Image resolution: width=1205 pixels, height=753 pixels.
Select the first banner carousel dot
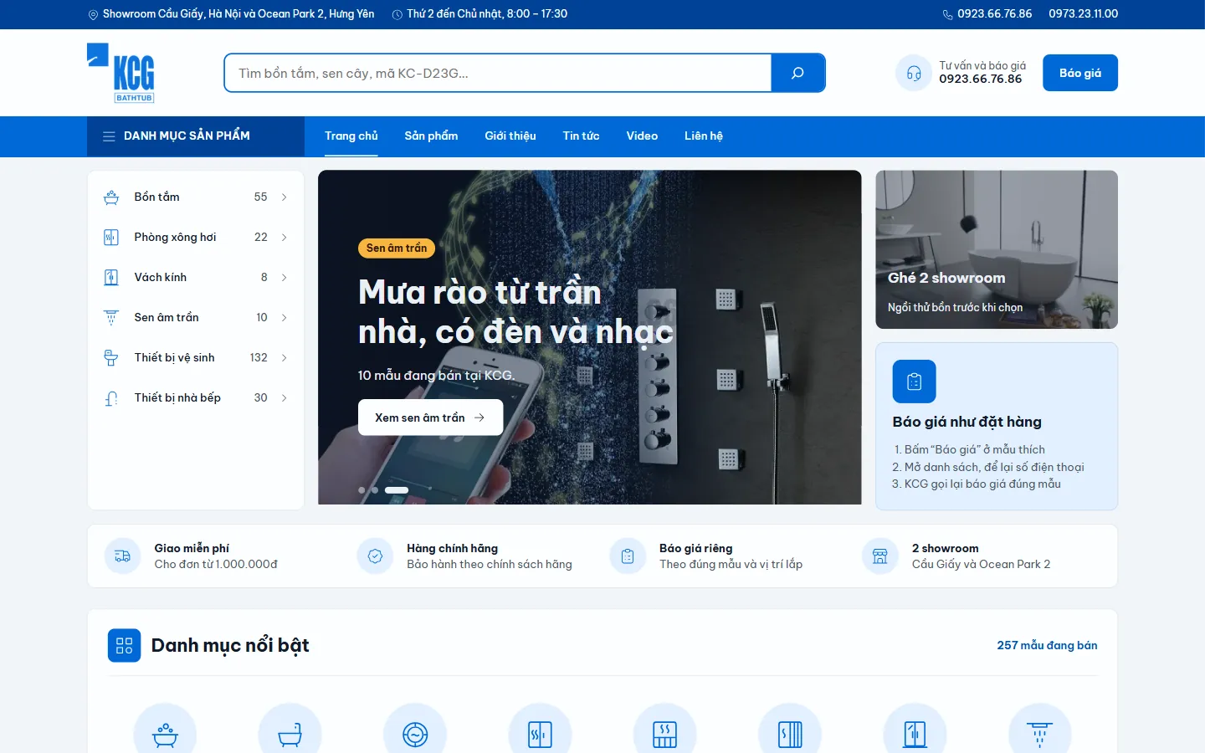pyautogui.click(x=361, y=490)
